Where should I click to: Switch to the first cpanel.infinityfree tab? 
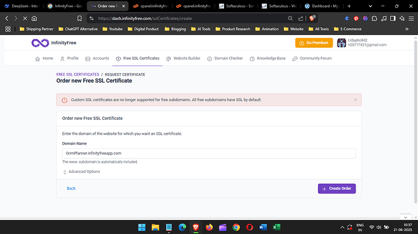[x=151, y=6]
